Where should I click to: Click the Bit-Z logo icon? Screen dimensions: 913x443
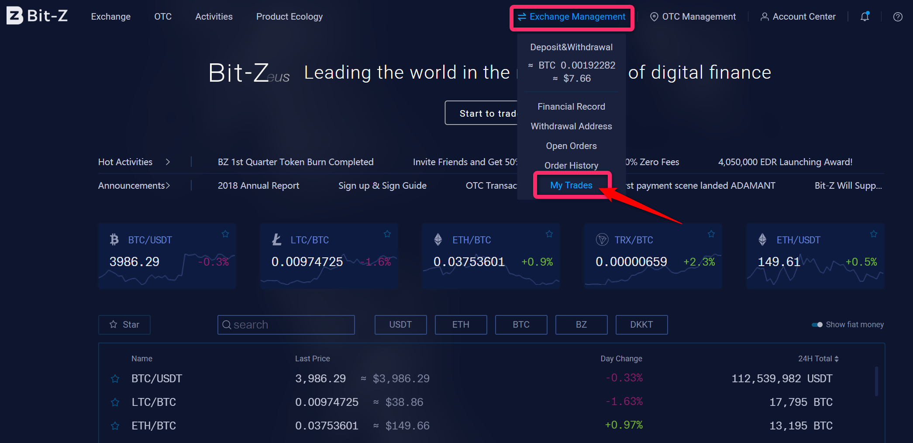(x=15, y=16)
